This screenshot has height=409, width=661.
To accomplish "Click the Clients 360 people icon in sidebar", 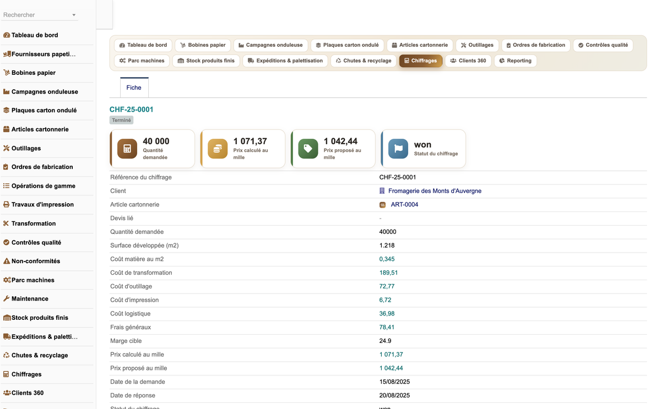I will coord(7,393).
